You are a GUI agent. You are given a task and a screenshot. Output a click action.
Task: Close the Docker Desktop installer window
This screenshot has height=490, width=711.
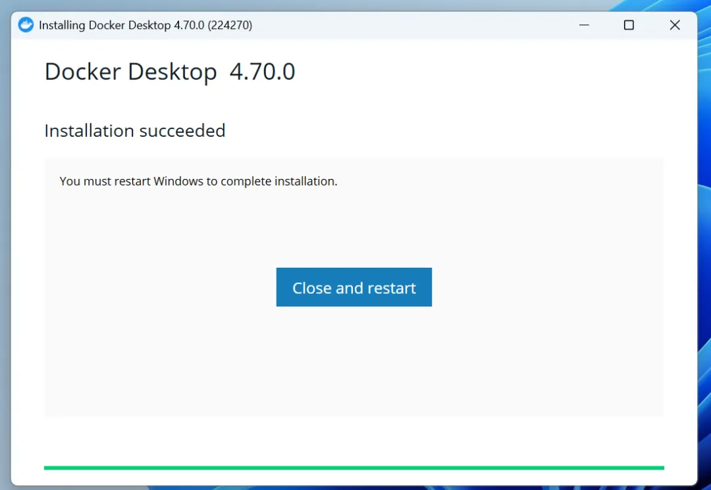click(675, 25)
